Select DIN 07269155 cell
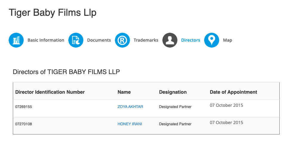This screenshot has width=291, height=141. tap(24, 107)
